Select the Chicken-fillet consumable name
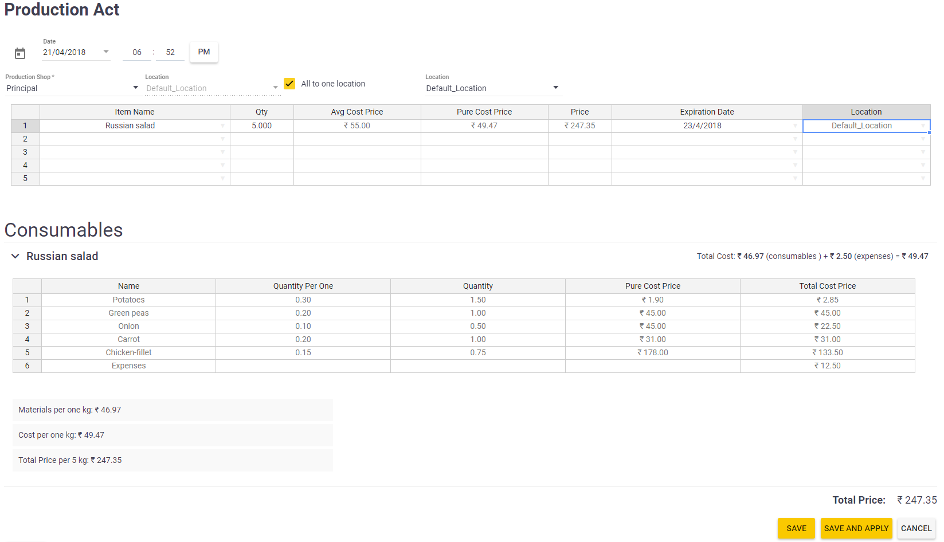944x542 pixels. pyautogui.click(x=129, y=352)
